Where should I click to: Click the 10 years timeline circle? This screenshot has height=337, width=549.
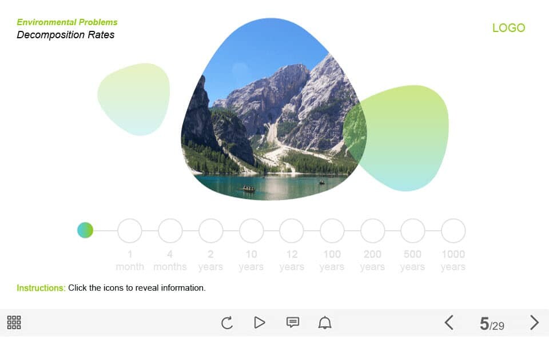(252, 231)
